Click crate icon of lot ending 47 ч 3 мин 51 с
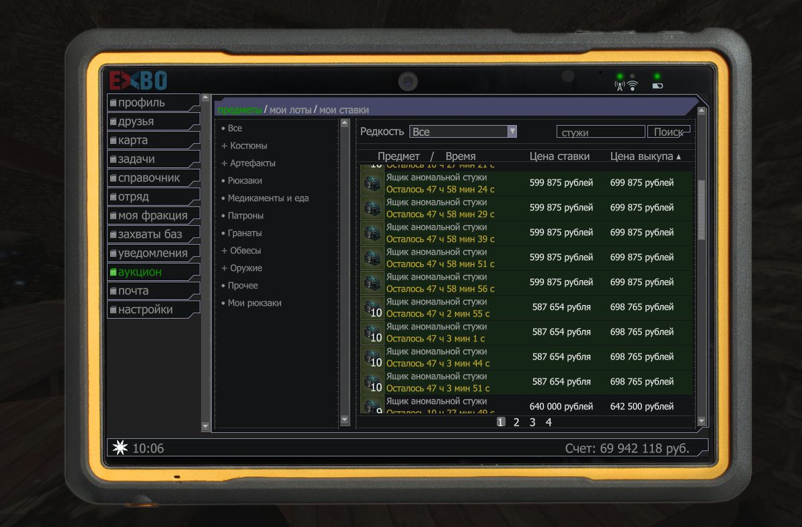The image size is (802, 527). (x=372, y=382)
